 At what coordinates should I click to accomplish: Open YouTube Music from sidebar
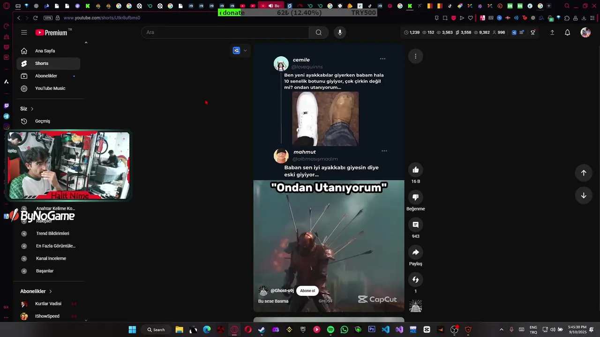tap(48, 88)
